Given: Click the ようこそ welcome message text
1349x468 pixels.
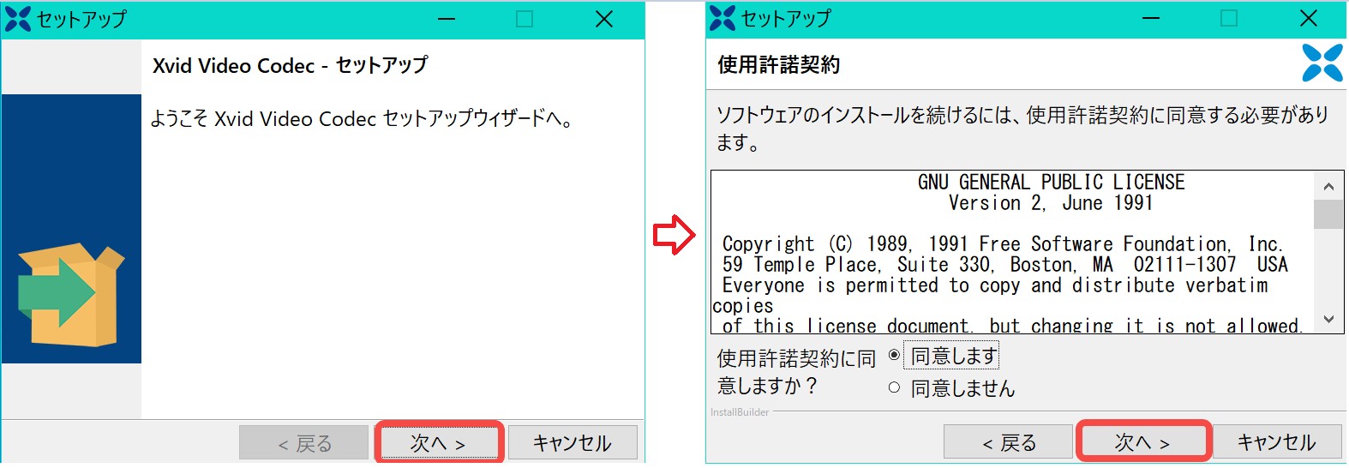Looking at the screenshot, I should tap(362, 118).
